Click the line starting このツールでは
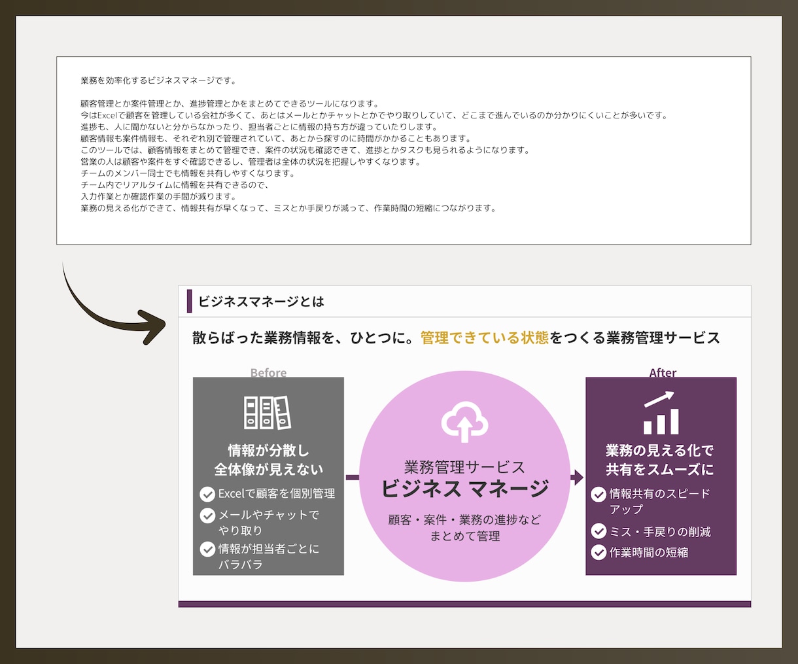798x664 pixels. coord(305,150)
